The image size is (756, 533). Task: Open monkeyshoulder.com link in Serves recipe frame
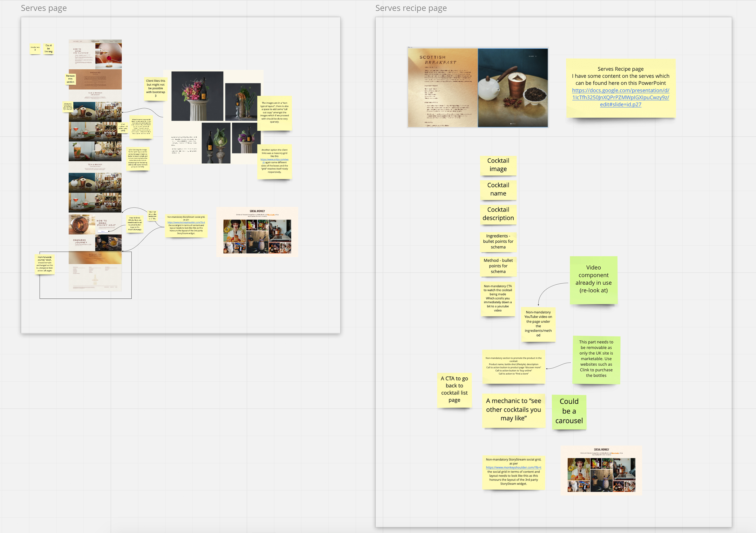click(x=513, y=467)
